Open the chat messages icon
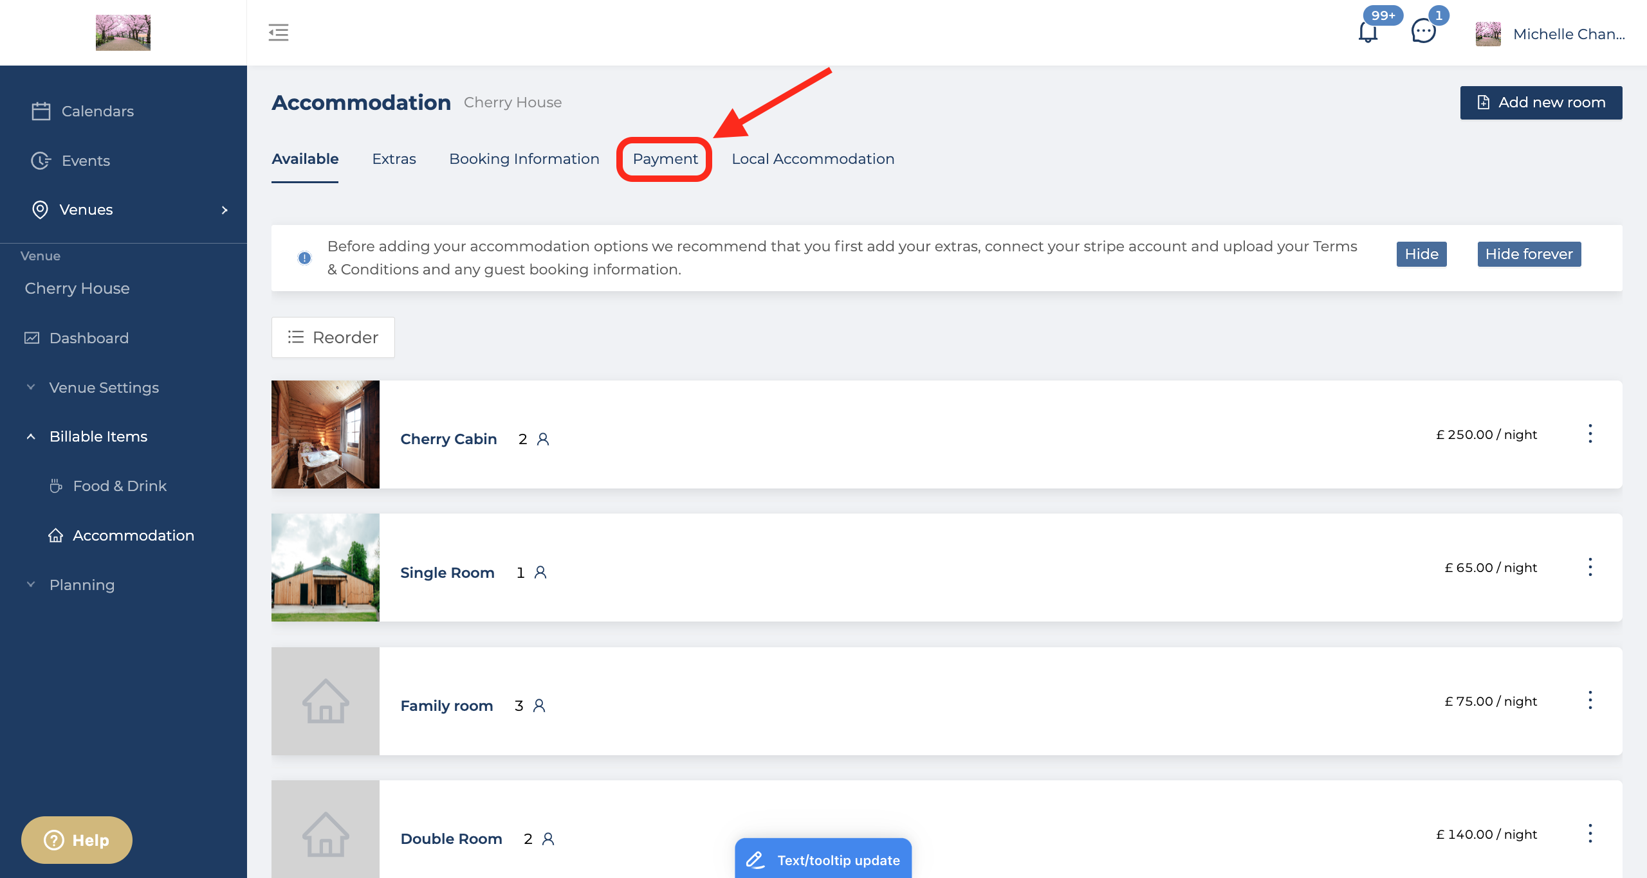The height and width of the screenshot is (878, 1647). point(1423,32)
